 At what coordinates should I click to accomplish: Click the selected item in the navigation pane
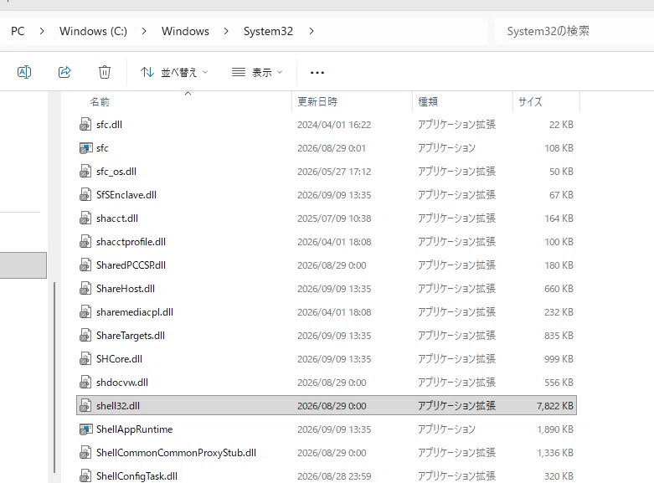23,265
